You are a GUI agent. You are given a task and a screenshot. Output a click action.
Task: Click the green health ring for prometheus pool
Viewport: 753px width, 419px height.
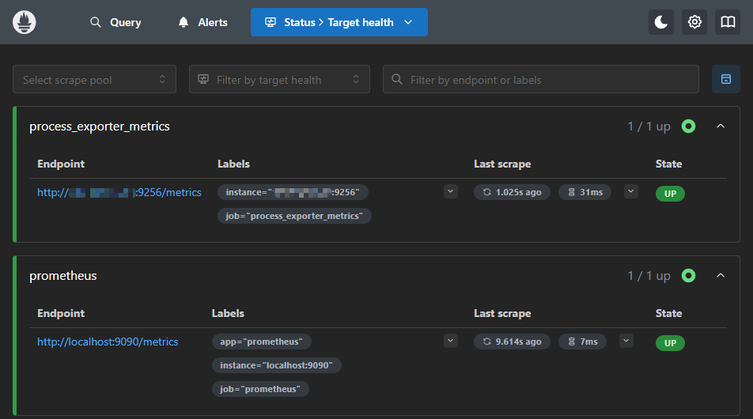(688, 276)
